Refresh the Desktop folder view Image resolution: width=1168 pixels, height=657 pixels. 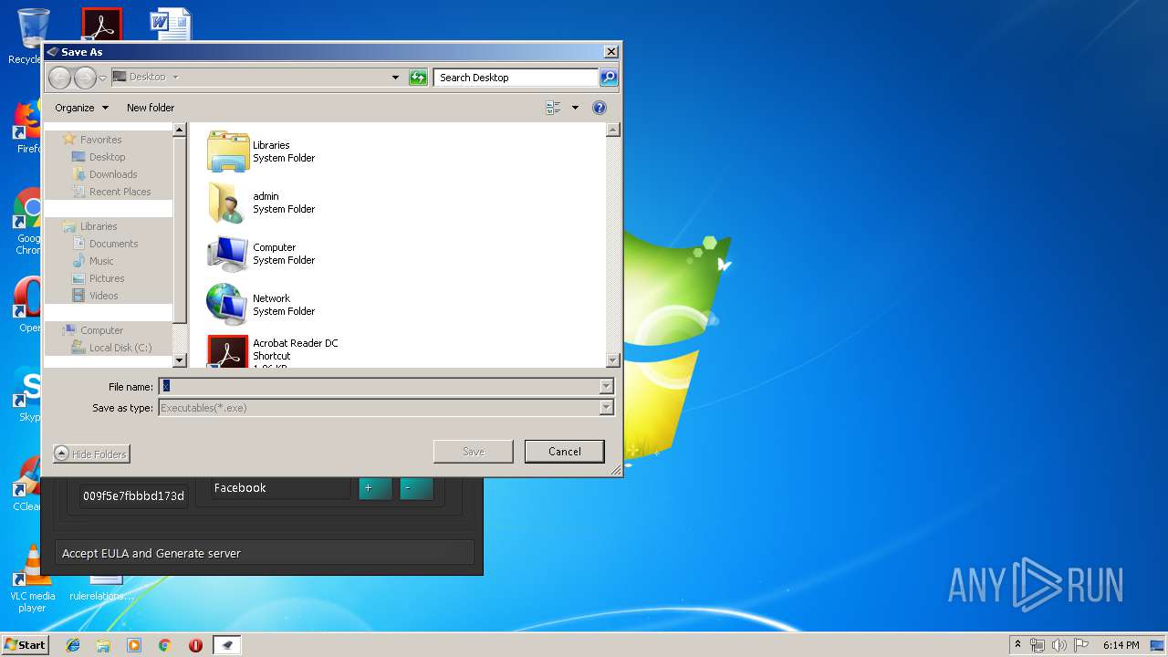click(x=418, y=78)
